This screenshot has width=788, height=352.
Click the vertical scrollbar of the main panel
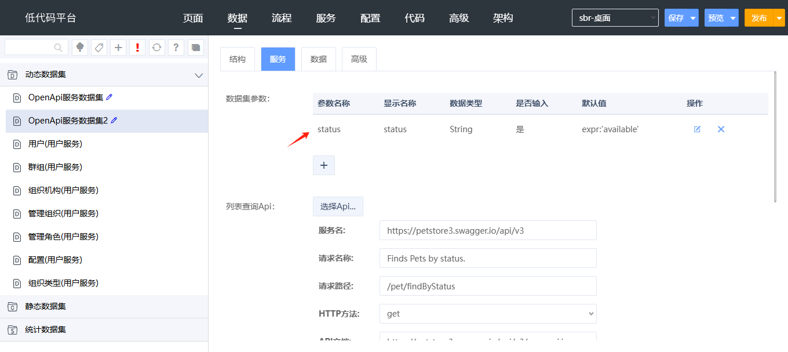[x=775, y=136]
